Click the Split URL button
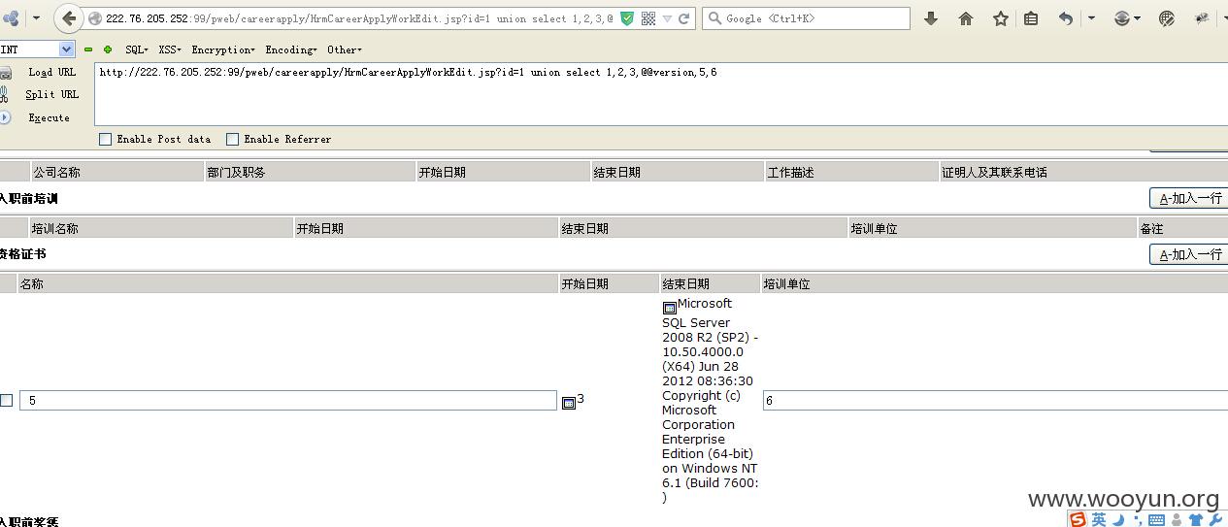The width and height of the screenshot is (1228, 527). [x=51, y=94]
